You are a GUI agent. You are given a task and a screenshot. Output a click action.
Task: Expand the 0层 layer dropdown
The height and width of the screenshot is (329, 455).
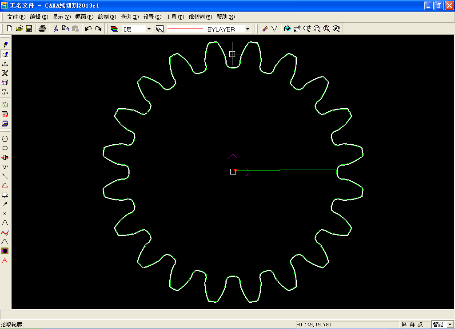pos(149,29)
